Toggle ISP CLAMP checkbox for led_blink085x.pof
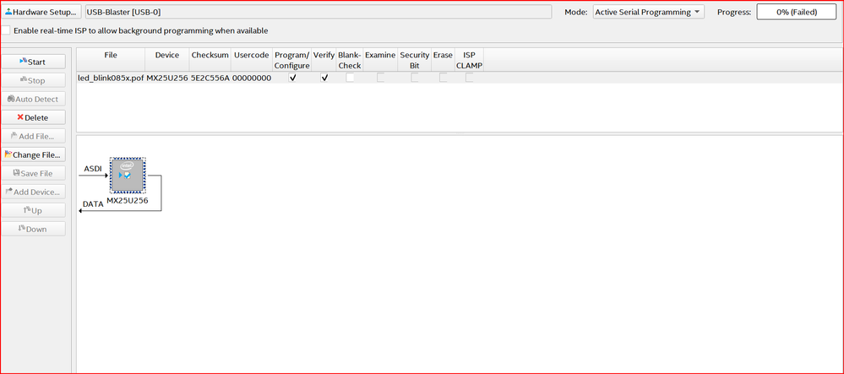This screenshot has height=374, width=844. pyautogui.click(x=470, y=78)
